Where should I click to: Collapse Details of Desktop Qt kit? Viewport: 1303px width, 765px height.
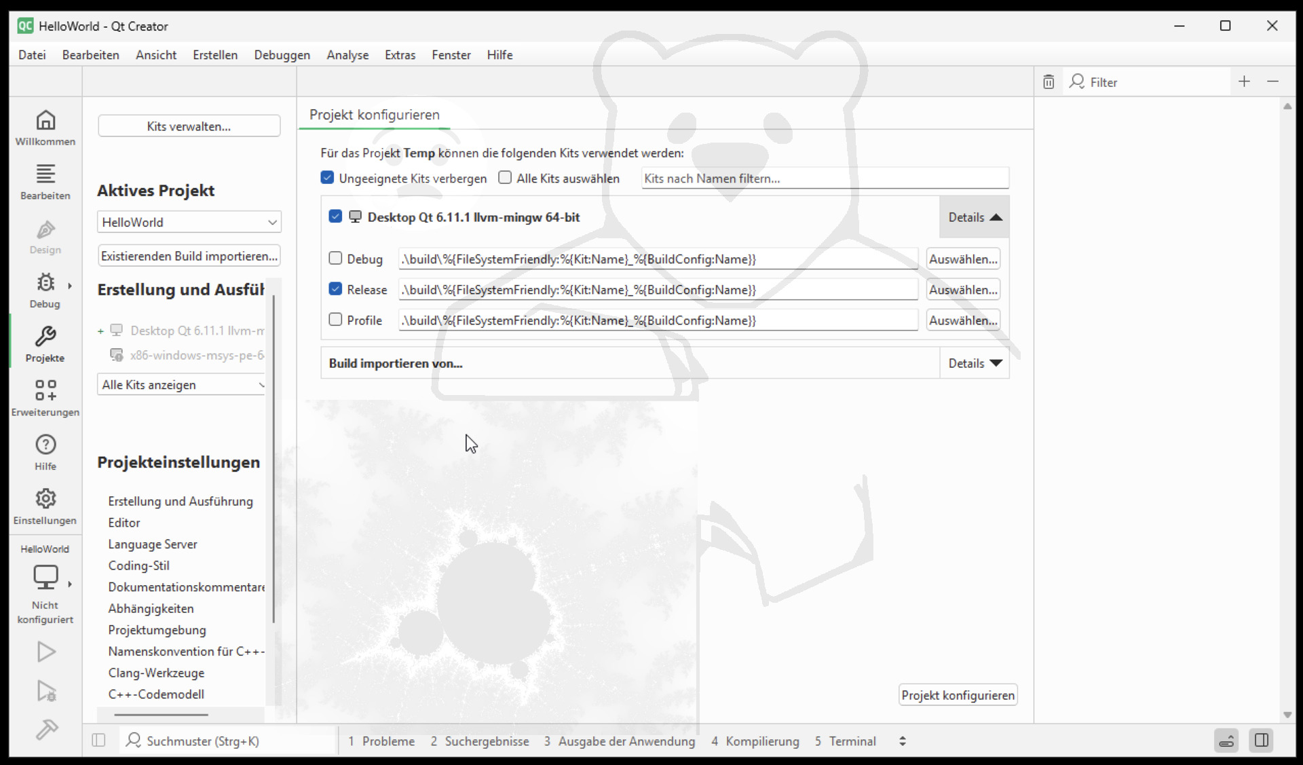[975, 217]
